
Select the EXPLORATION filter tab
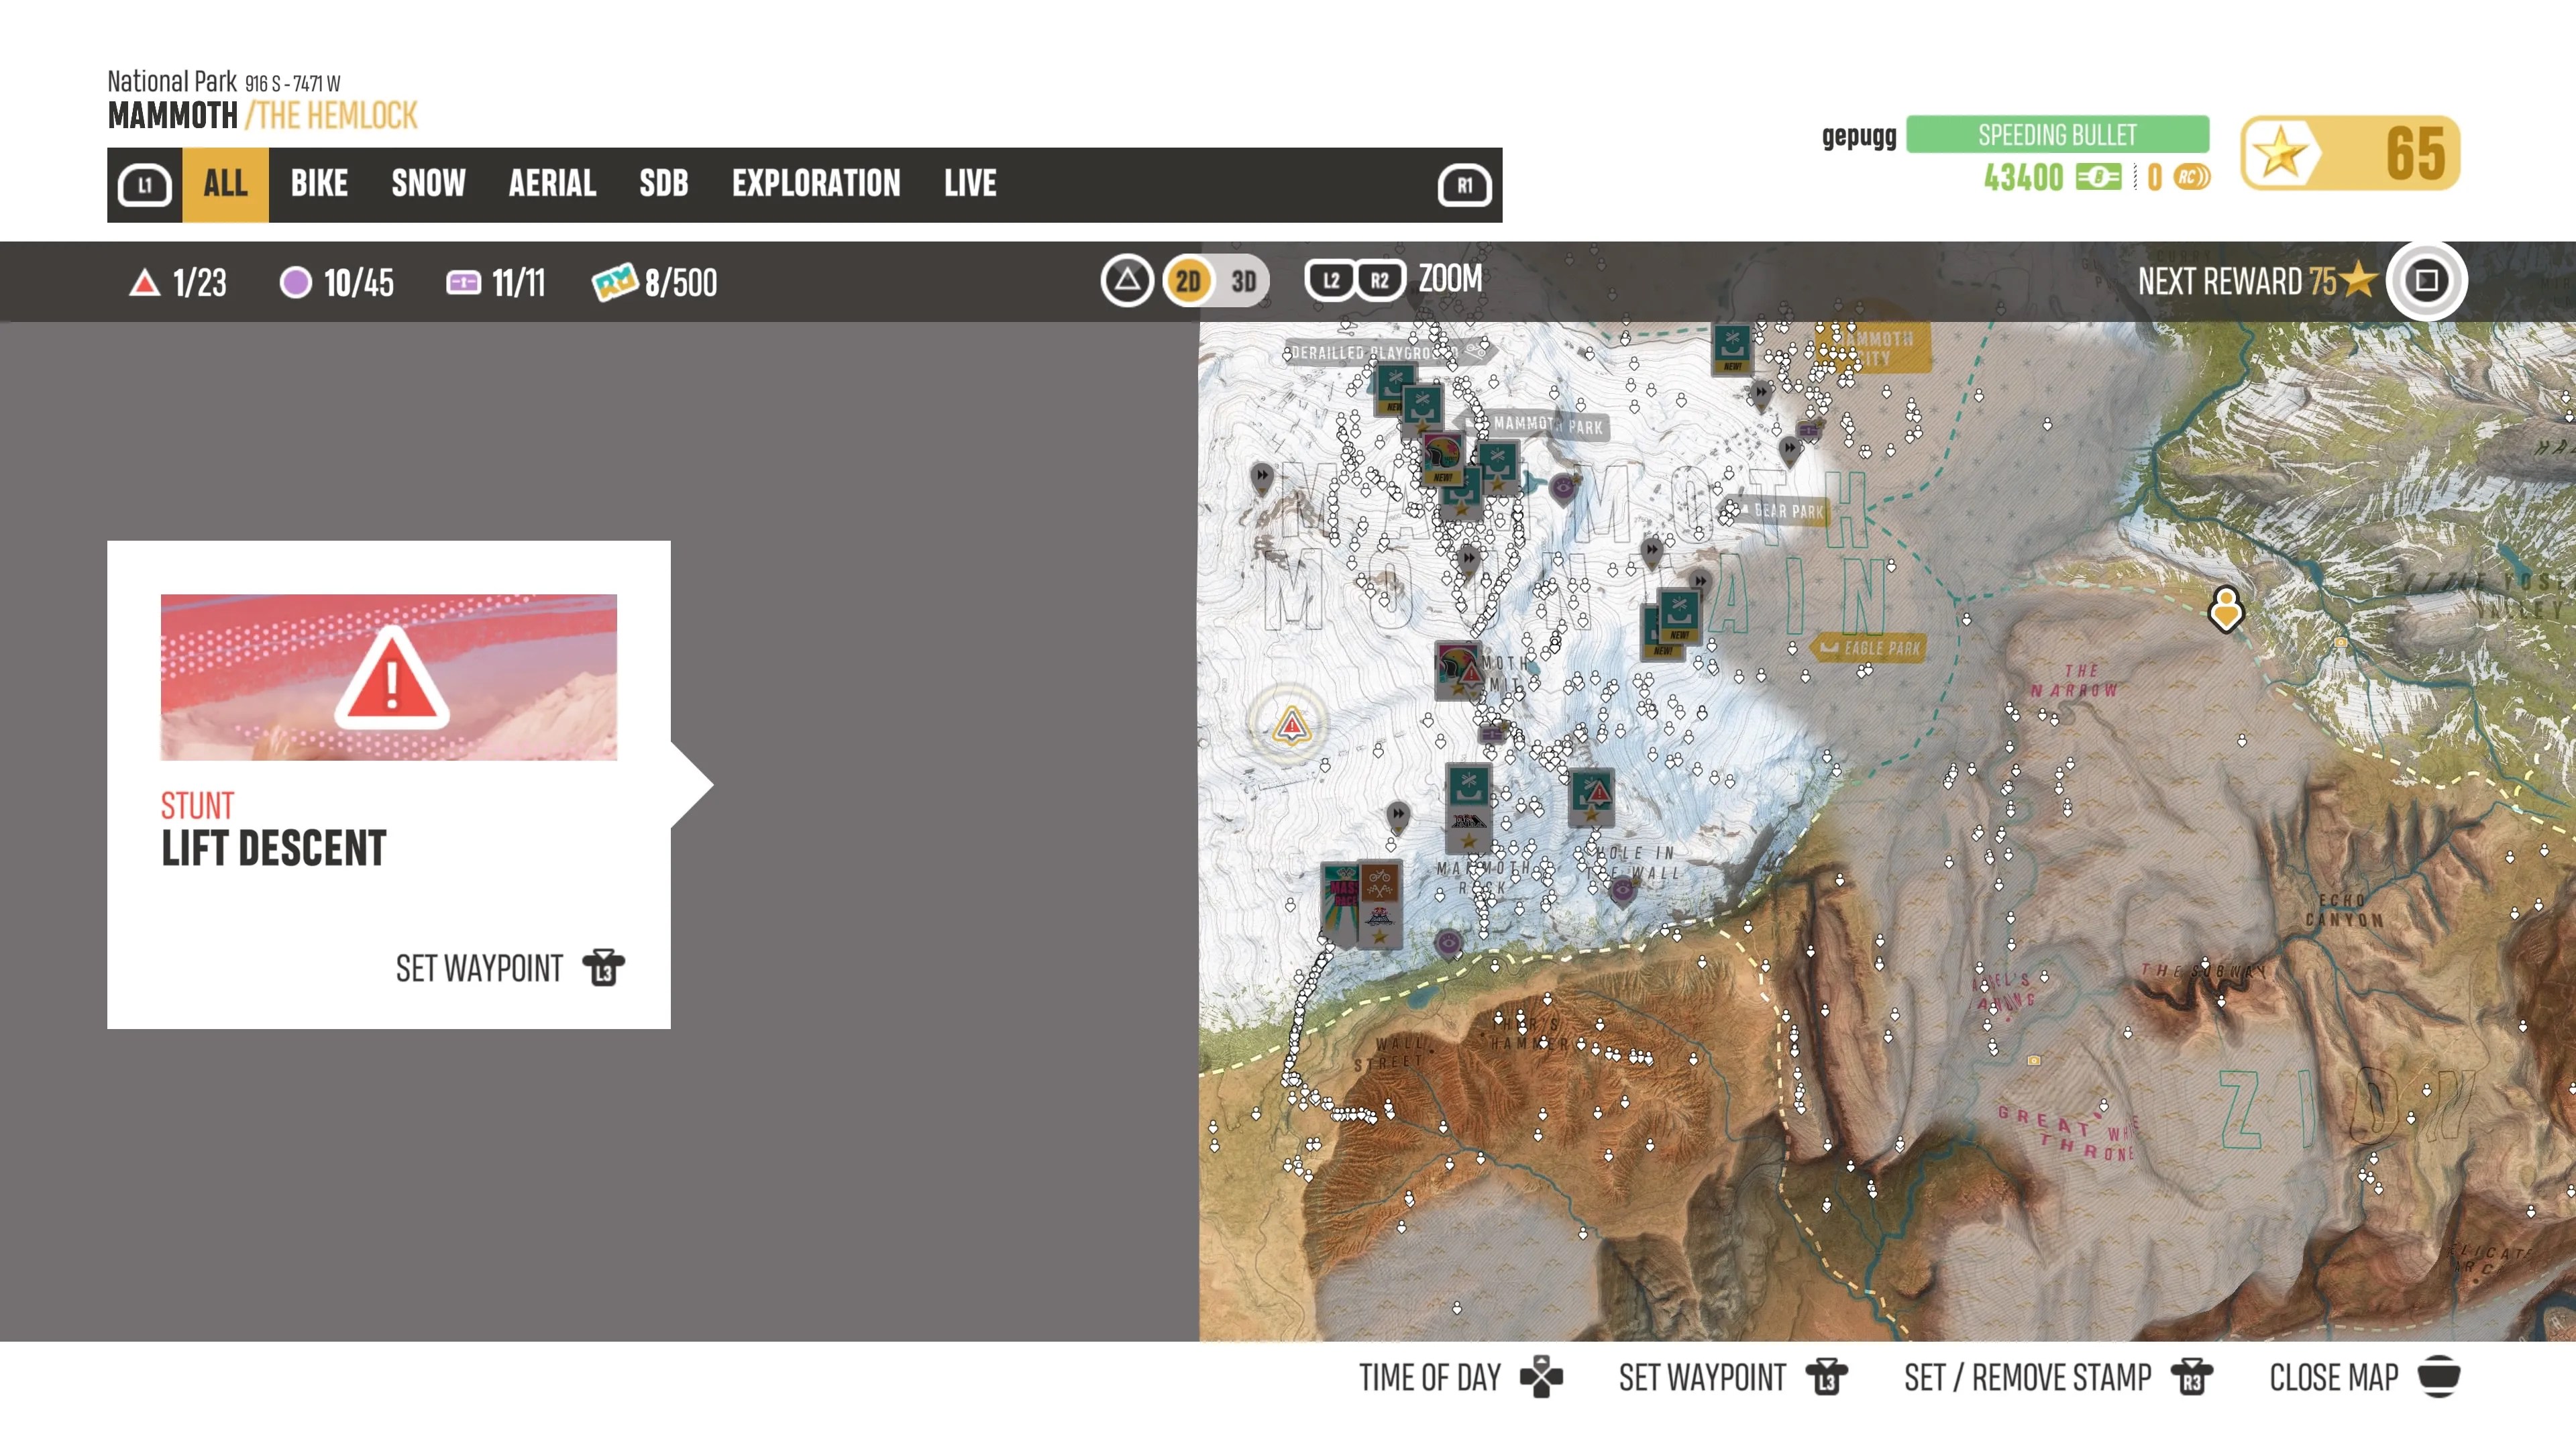click(x=816, y=184)
